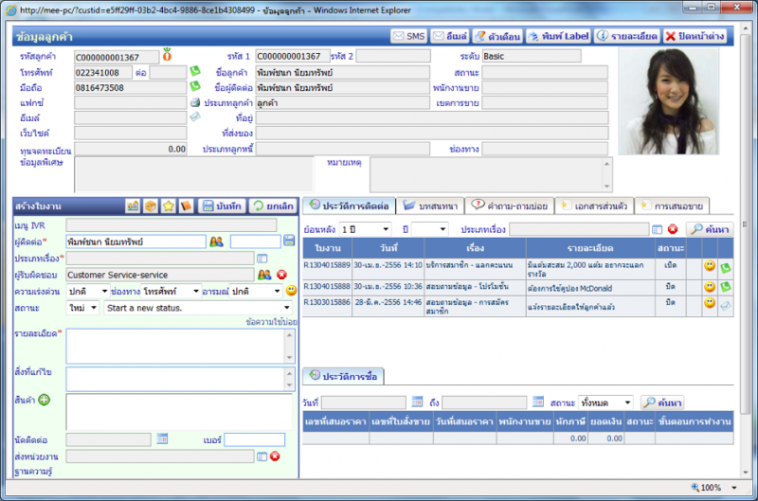Click the ข้อความใช้บ่อย frequent messages link
The image size is (758, 501).
tap(271, 322)
